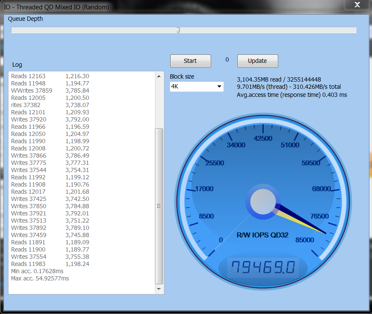The width and height of the screenshot is (372, 314).
Task: Open the Block size 4K dropdown
Action: [x=196, y=87]
